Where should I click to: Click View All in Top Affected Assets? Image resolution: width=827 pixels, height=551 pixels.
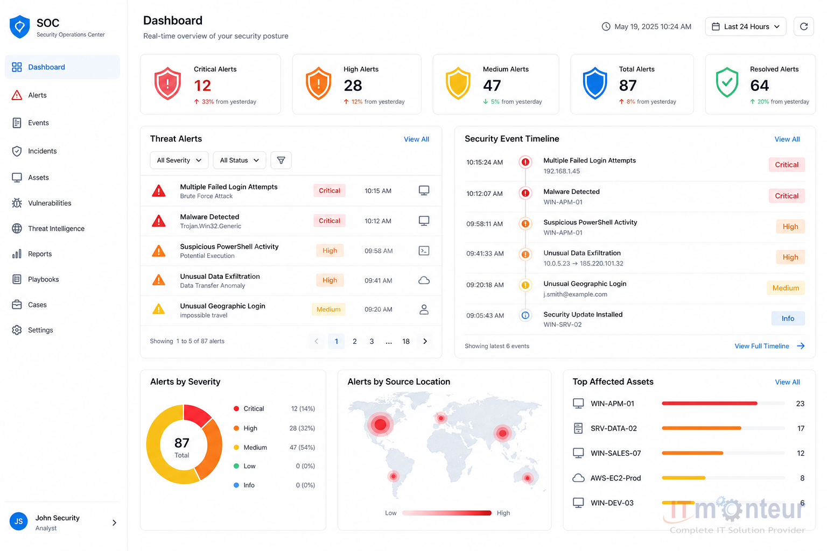[x=787, y=382]
